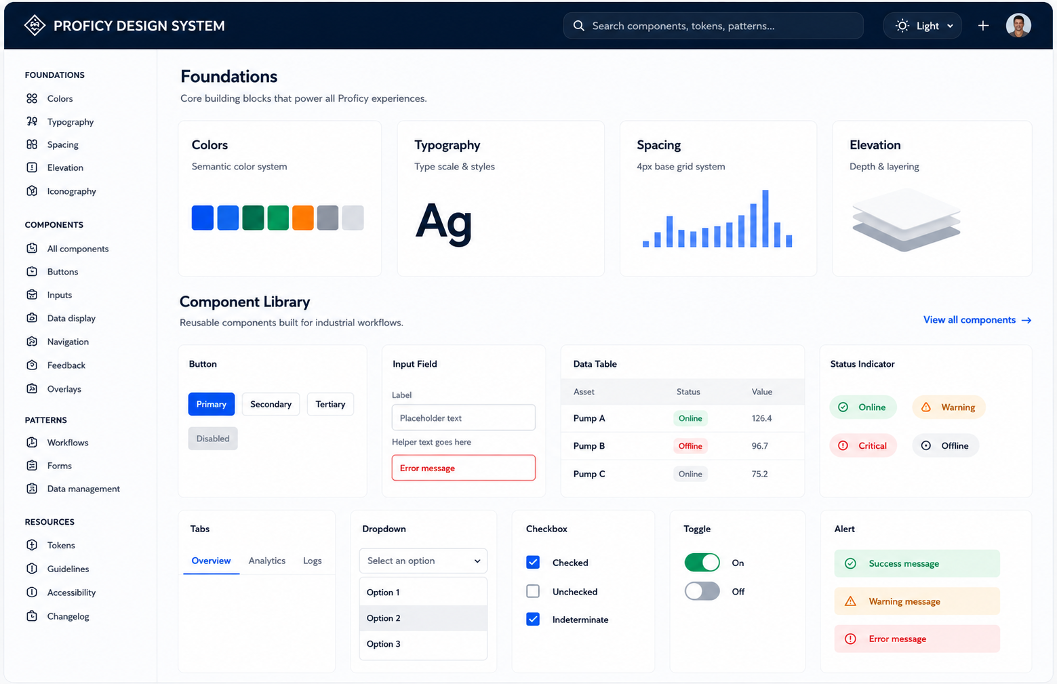1057x684 pixels.
Task: Select the dark green color swatch
Action: coord(253,218)
